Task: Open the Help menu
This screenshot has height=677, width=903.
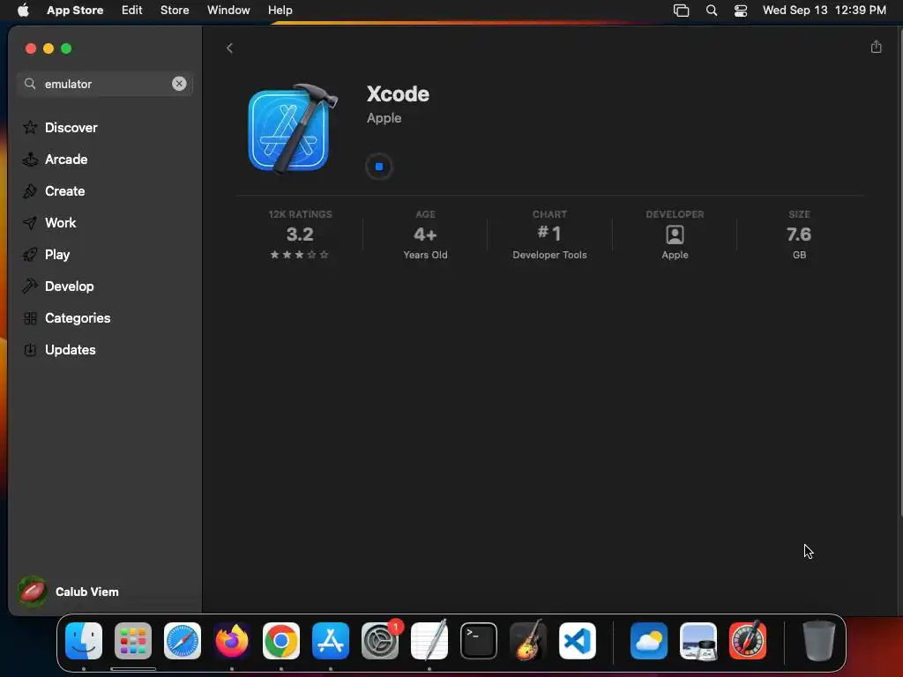Action: pos(280,10)
